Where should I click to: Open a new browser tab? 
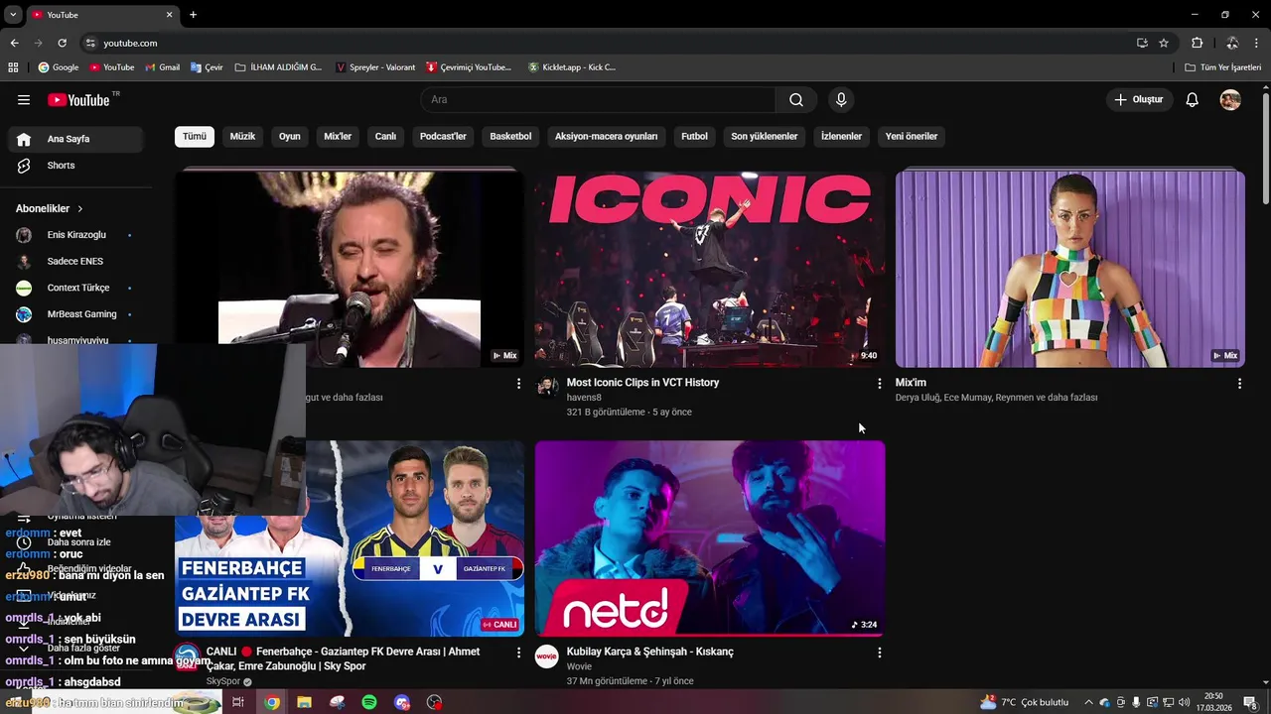pos(193,15)
